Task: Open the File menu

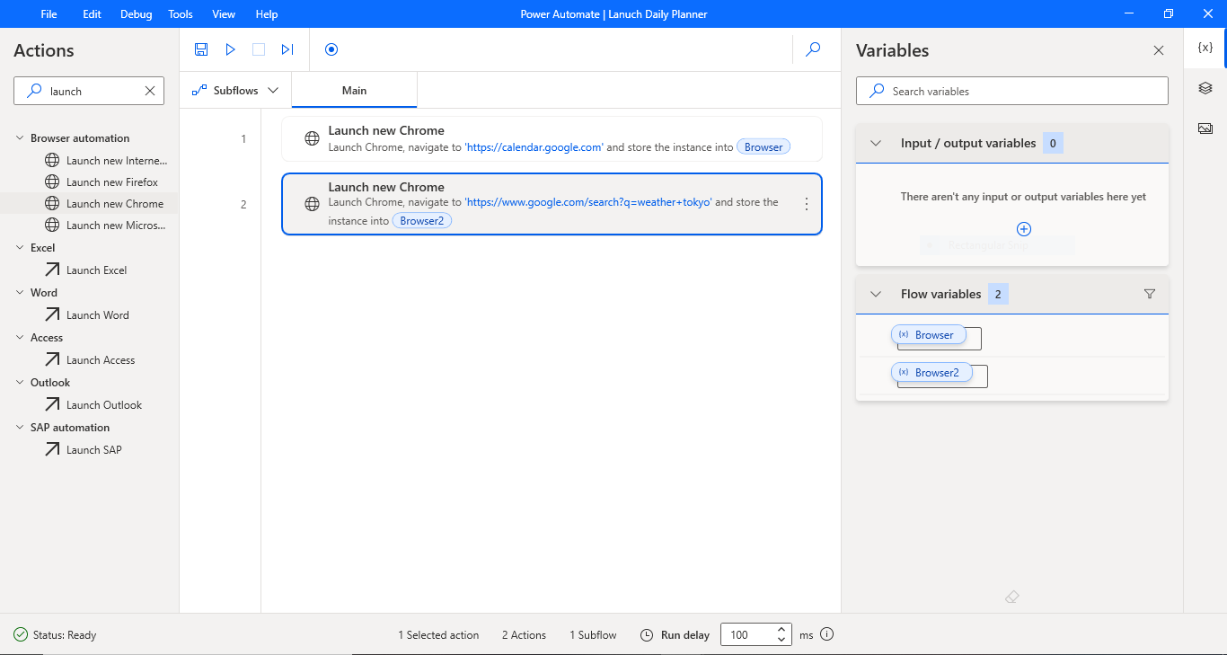Action: point(49,13)
